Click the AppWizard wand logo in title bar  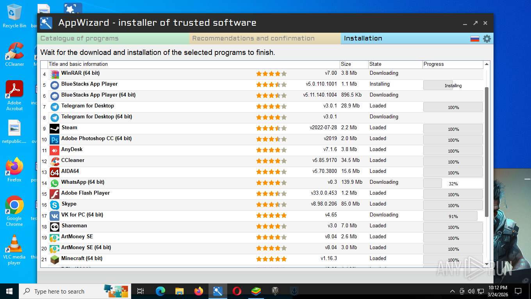pos(46,23)
